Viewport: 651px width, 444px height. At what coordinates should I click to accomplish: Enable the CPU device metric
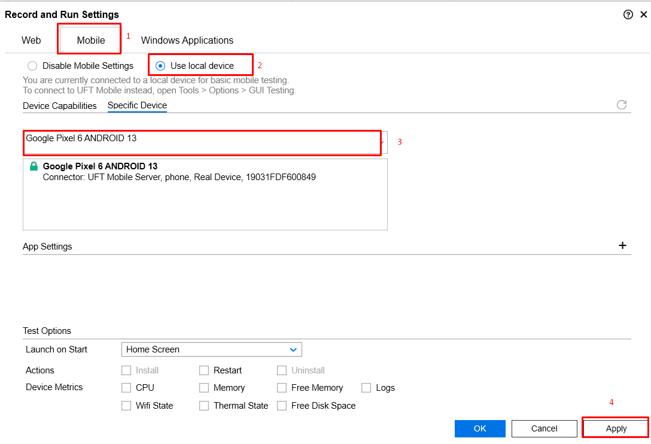point(126,388)
